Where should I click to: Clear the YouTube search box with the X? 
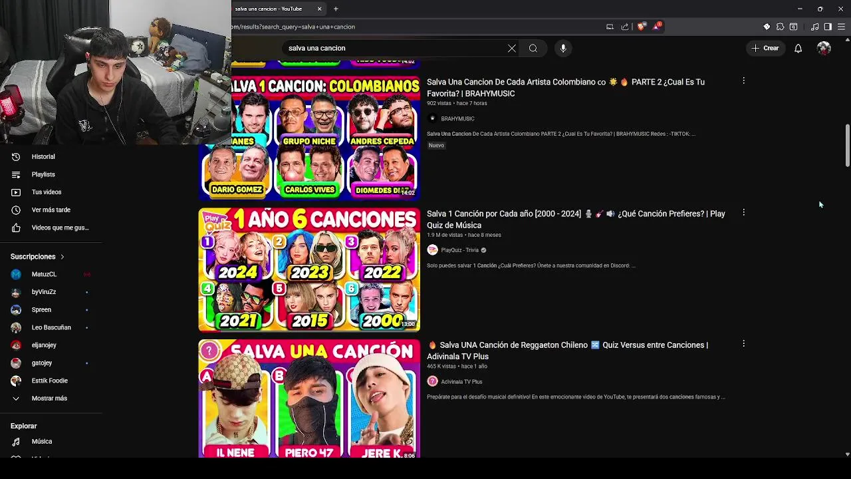click(x=512, y=48)
